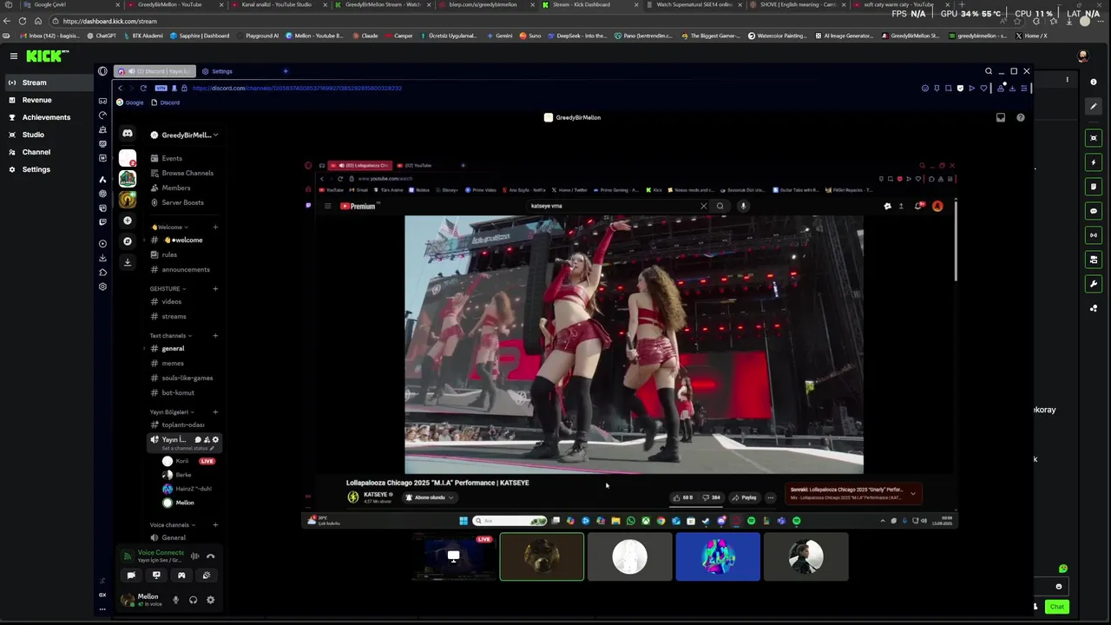Toggle camera on in Discord voice panel
This screenshot has width=1111, height=625.
(131, 576)
